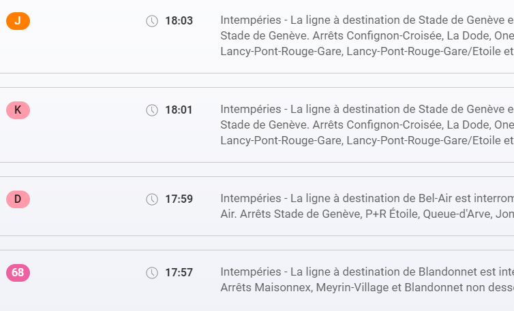Screen dimensions: 514x311
Task: Open the line J Intempéries headline at 18:03
Action: [x=367, y=20]
